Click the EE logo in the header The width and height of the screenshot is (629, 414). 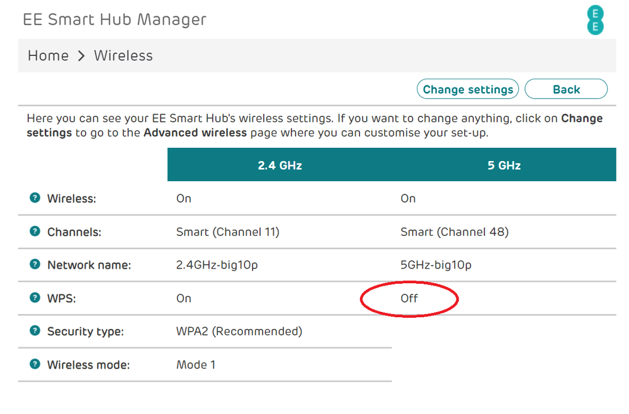coord(595,20)
